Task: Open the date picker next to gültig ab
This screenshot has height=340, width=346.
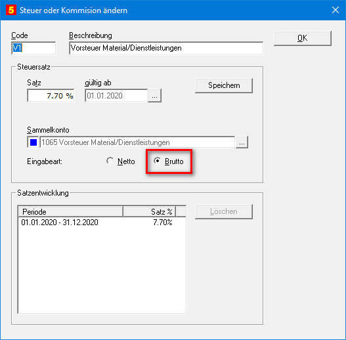Action: coord(154,96)
